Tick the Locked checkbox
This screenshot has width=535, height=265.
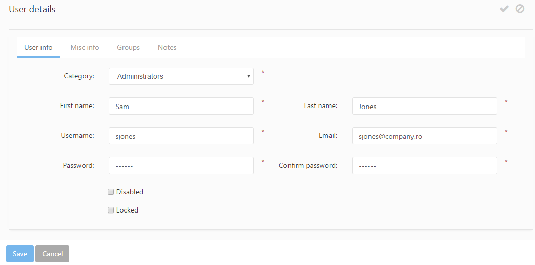click(111, 210)
